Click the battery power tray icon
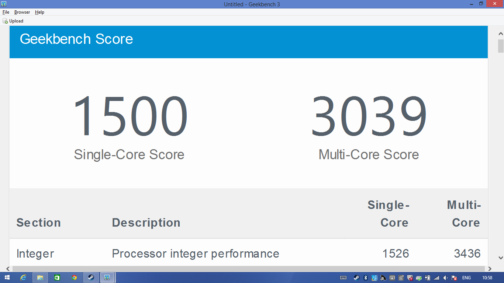The width and height of the screenshot is (504, 283). pyautogui.click(x=427, y=278)
